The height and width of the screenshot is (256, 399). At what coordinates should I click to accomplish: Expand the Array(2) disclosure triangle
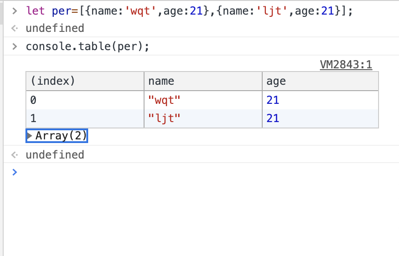pyautogui.click(x=30, y=136)
